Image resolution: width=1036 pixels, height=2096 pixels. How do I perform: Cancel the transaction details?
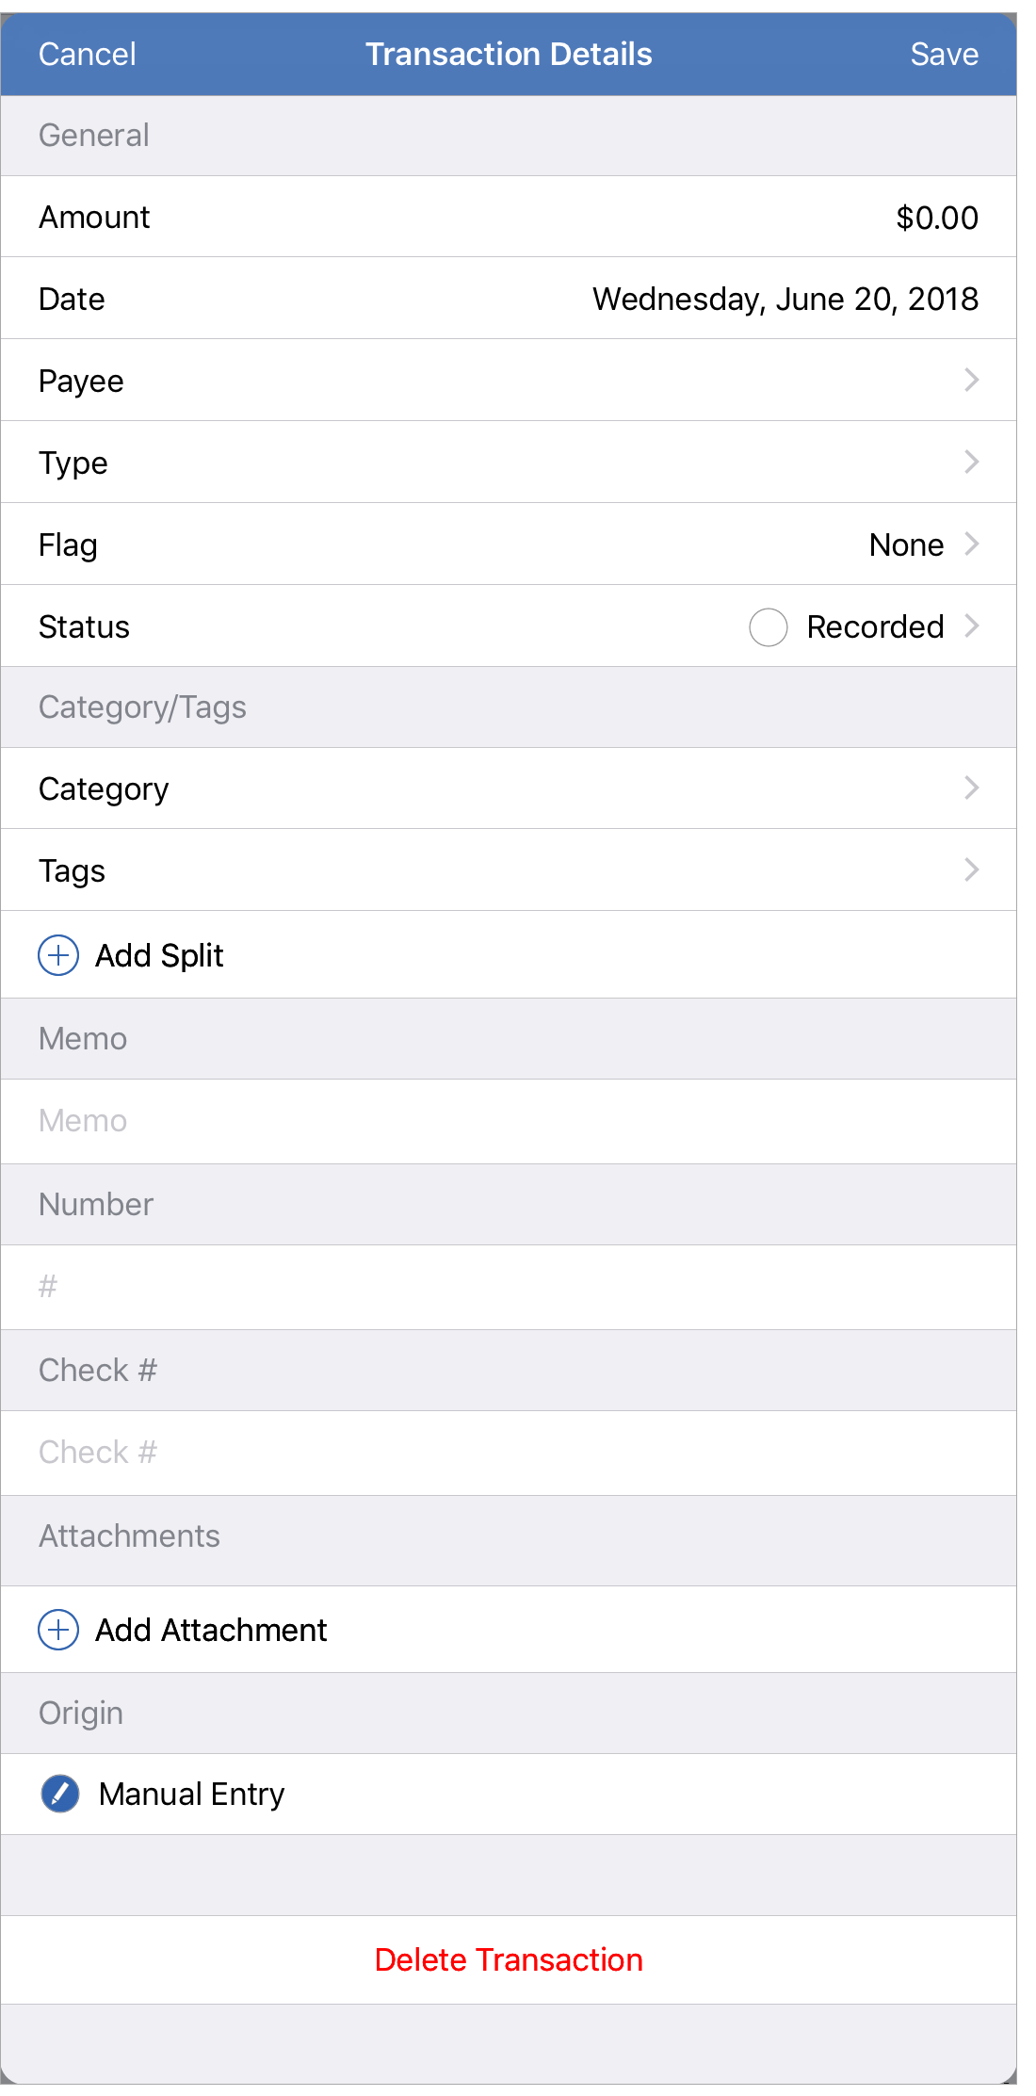[88, 55]
